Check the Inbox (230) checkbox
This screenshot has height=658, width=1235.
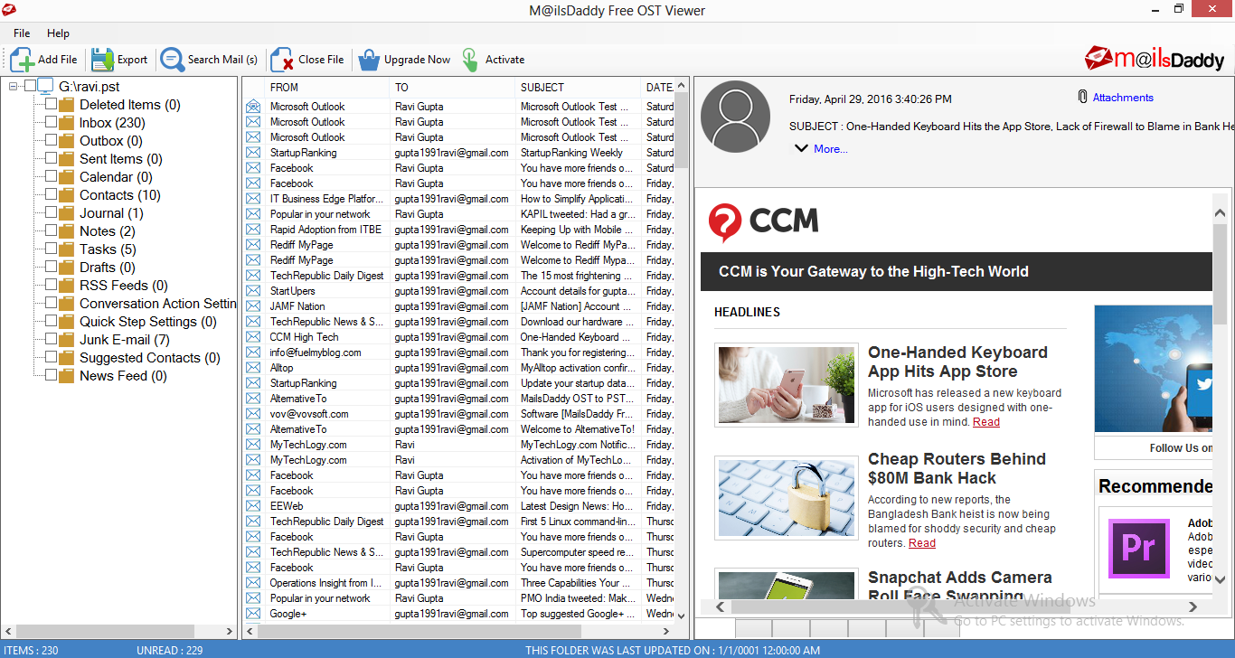tap(51, 123)
